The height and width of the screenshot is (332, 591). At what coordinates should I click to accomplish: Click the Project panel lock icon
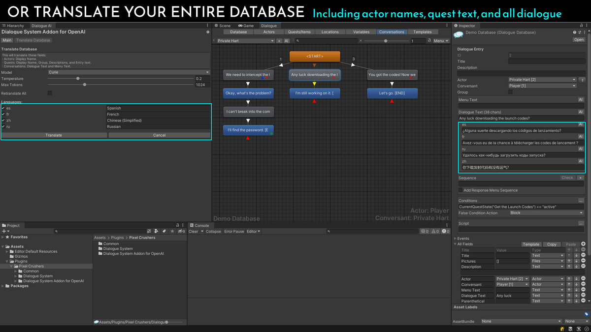[x=177, y=225]
